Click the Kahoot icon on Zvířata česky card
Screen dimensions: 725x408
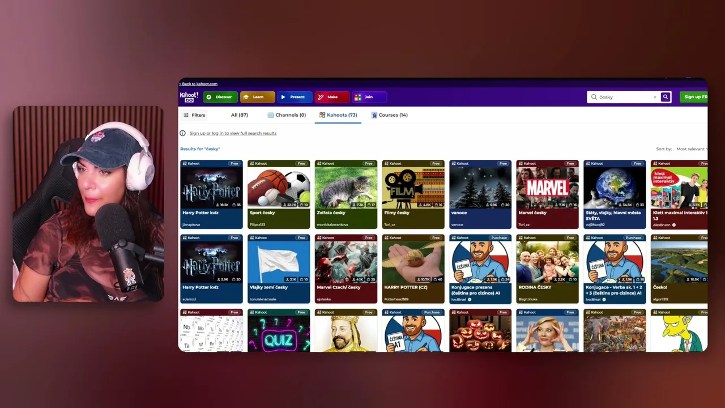click(319, 164)
